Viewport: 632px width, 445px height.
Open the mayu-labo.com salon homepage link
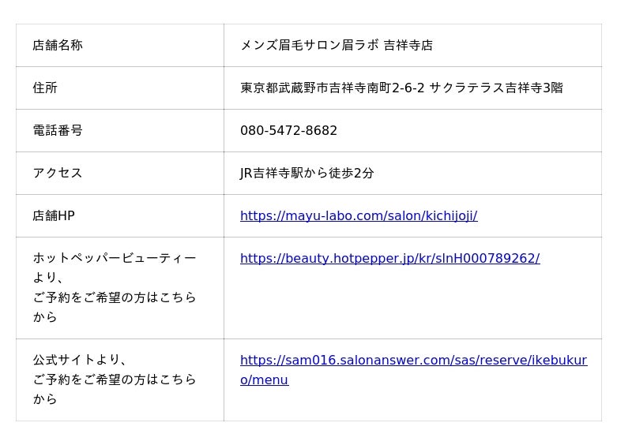pos(359,215)
